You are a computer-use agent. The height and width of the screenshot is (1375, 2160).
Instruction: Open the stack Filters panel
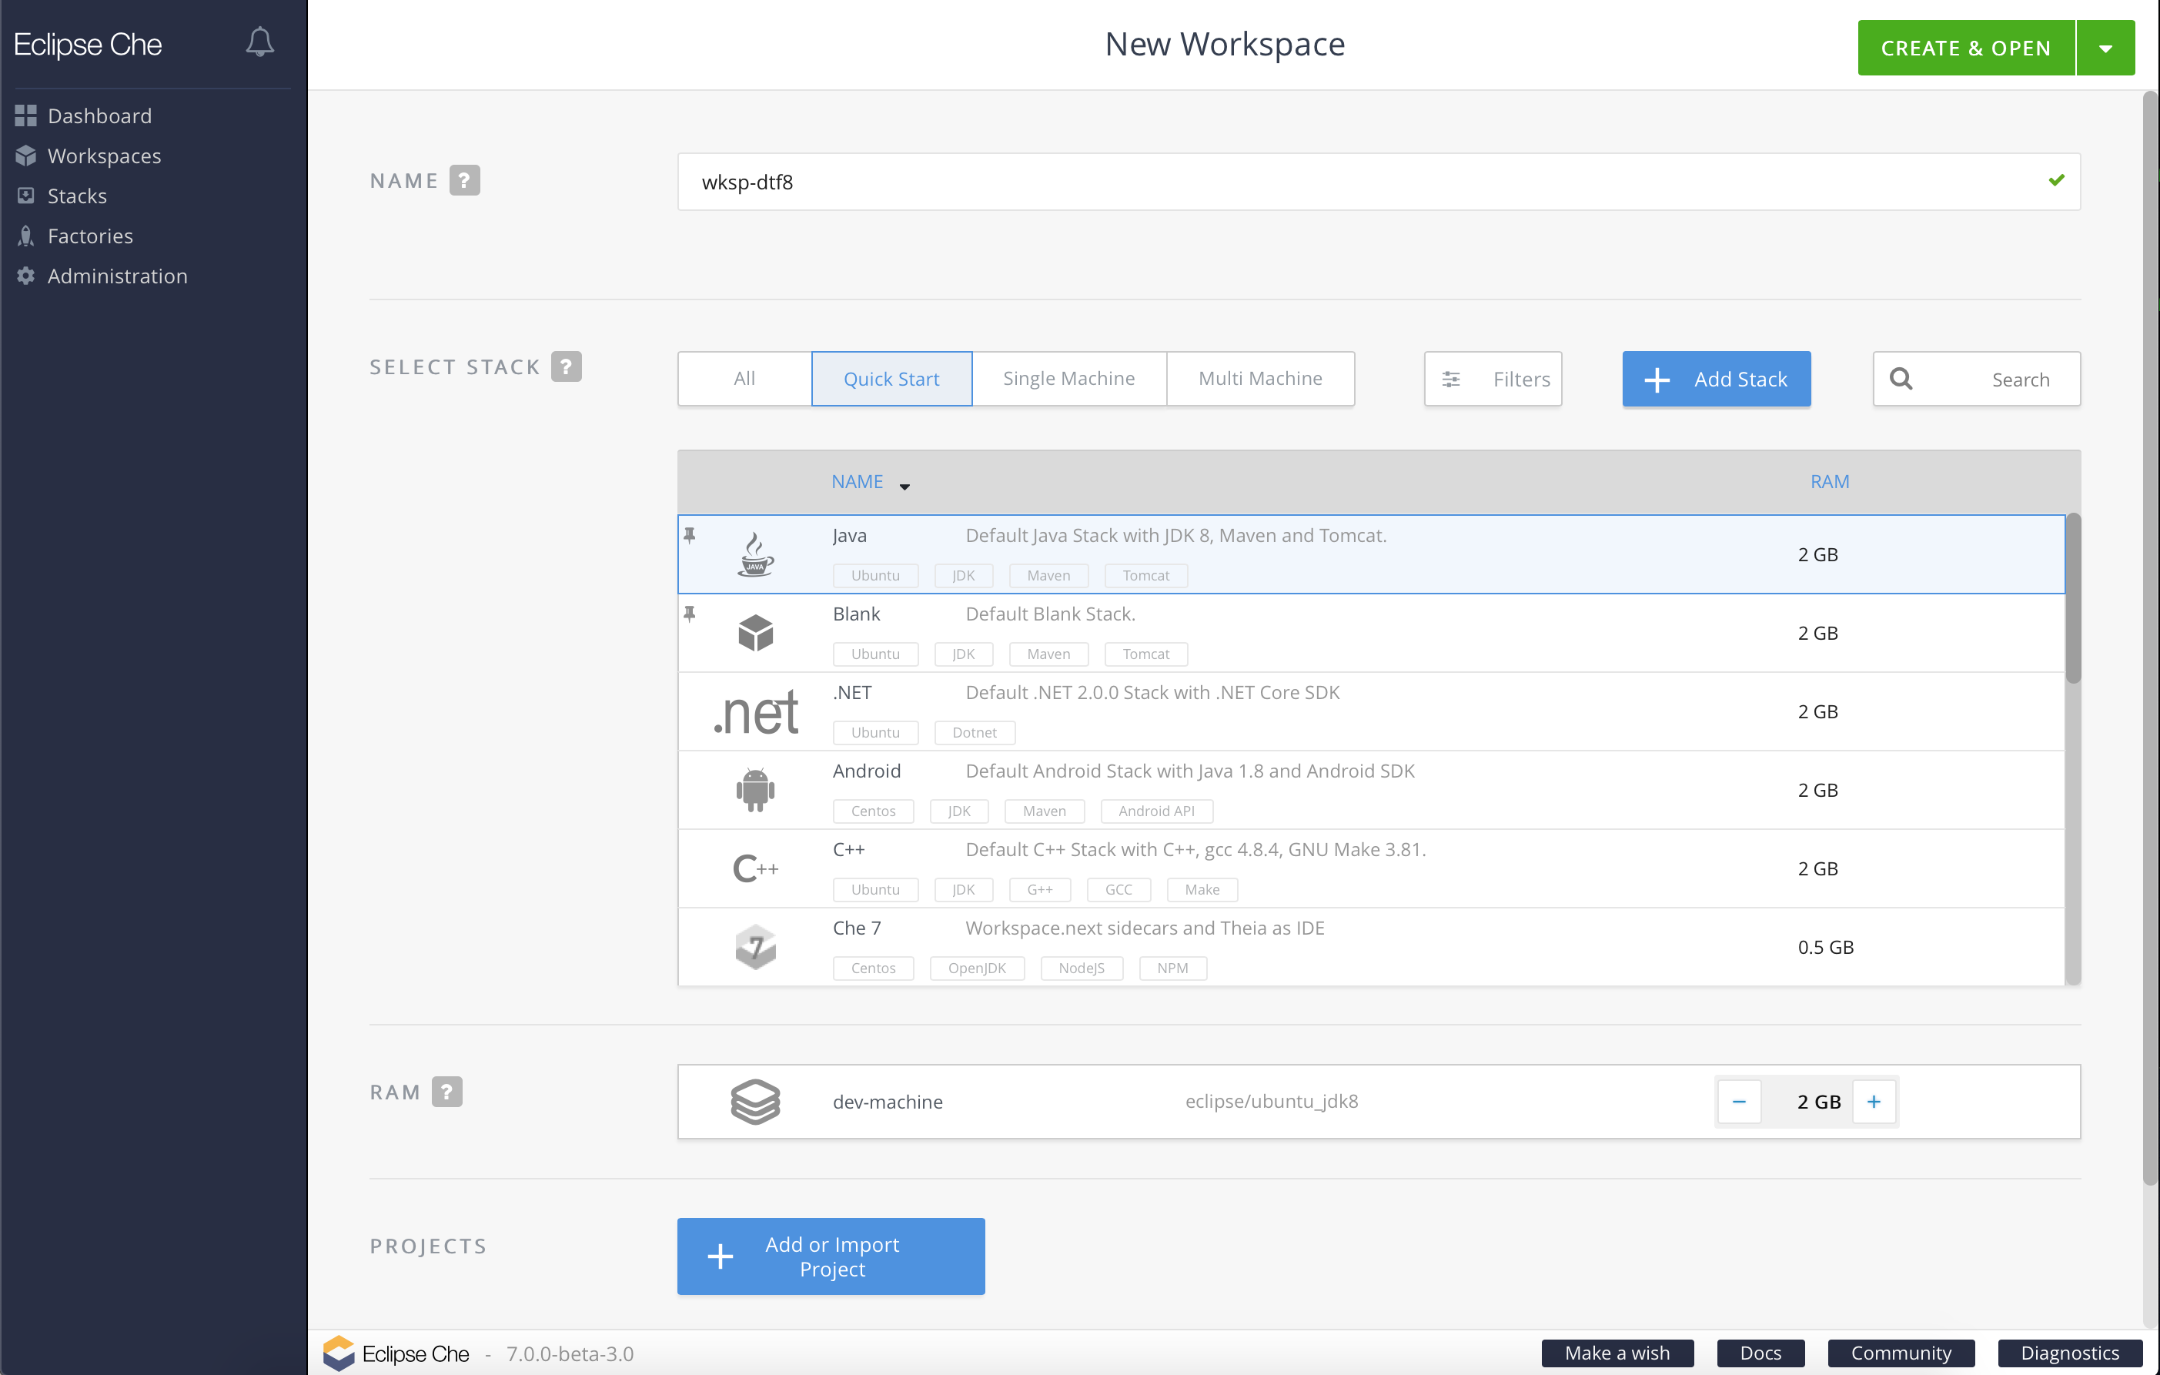(x=1493, y=380)
